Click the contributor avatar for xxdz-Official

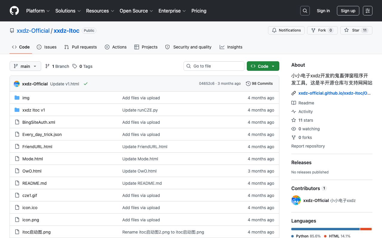click(x=296, y=200)
